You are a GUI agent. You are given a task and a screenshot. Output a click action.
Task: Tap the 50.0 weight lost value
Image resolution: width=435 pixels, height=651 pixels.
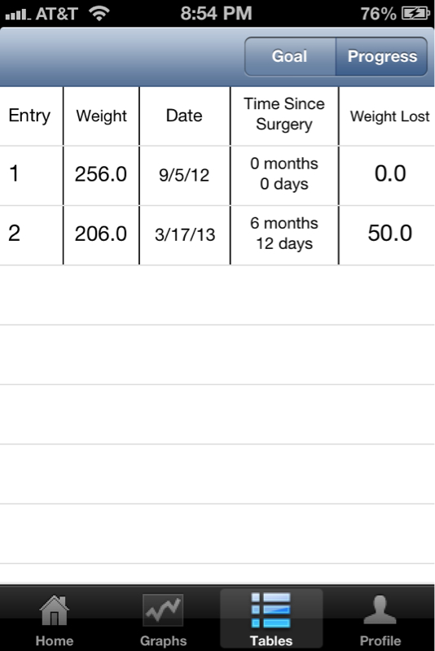pos(389,234)
